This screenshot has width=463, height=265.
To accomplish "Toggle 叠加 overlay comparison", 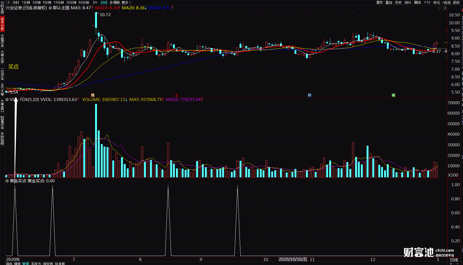I will tap(389, 2).
